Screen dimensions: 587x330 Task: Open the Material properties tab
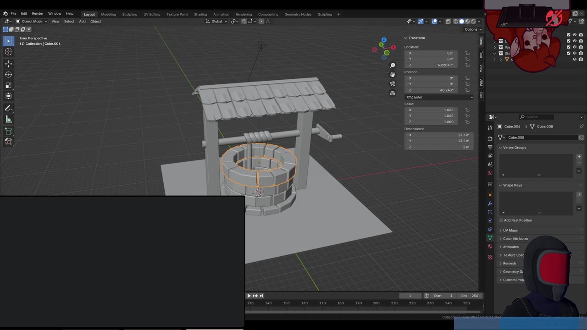tap(490, 246)
